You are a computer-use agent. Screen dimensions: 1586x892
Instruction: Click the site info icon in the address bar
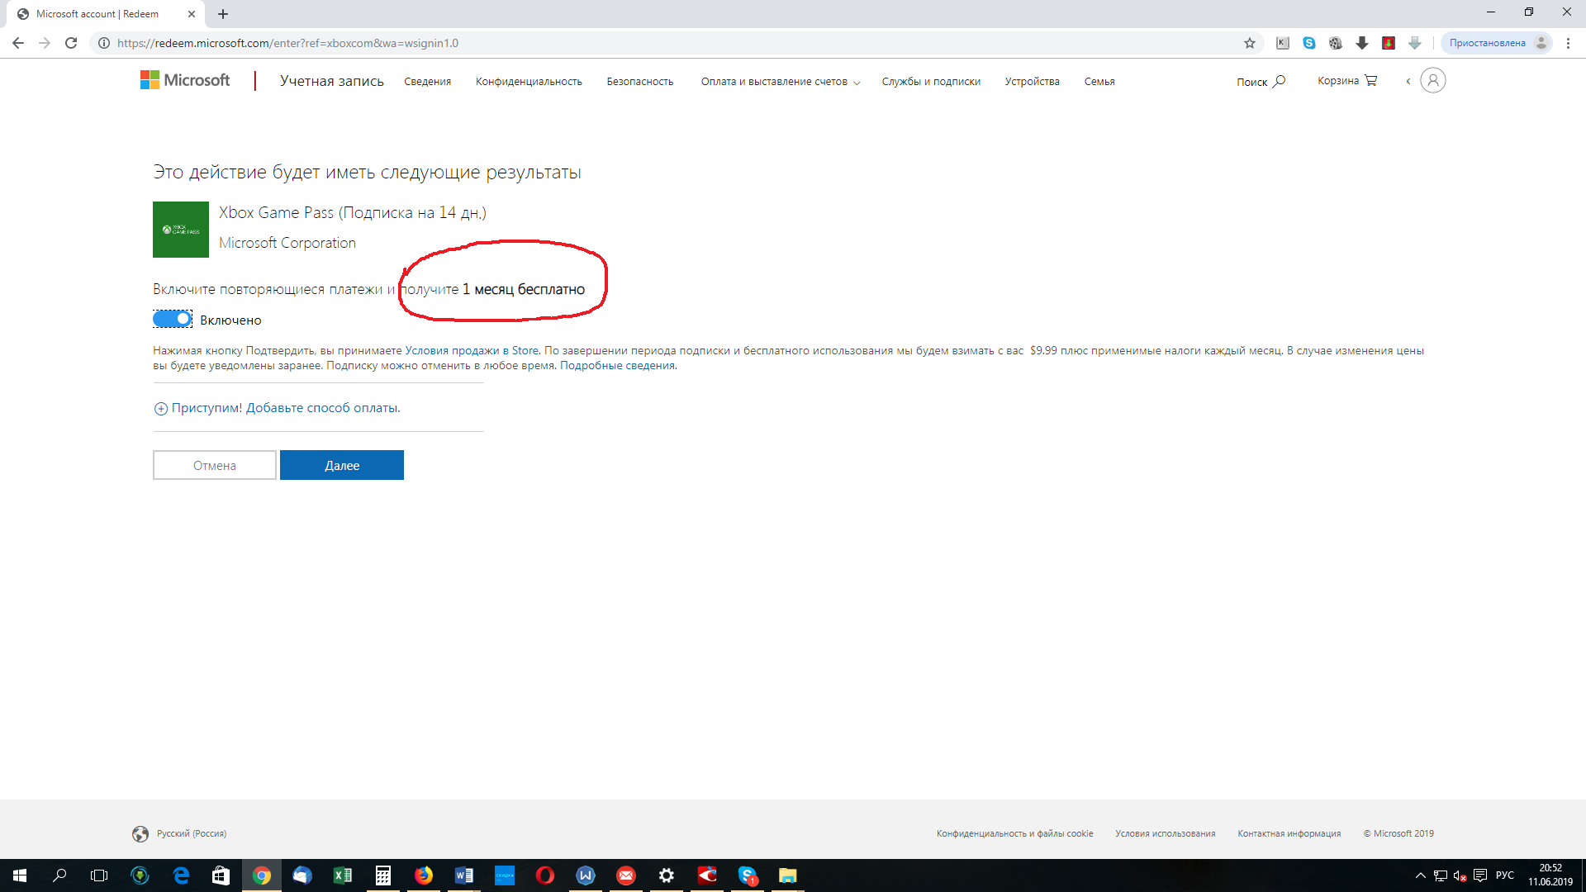pos(104,43)
